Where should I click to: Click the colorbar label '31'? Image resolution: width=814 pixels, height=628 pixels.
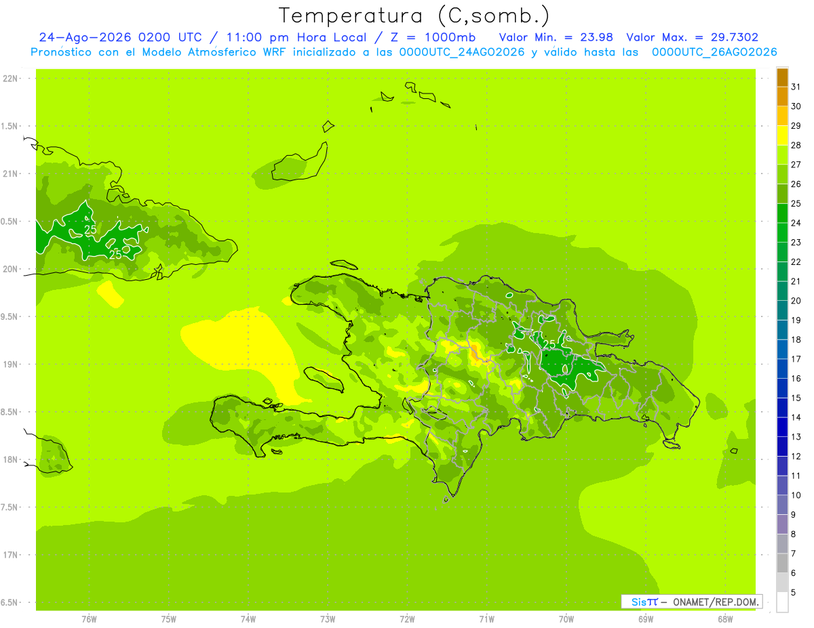tap(796, 87)
